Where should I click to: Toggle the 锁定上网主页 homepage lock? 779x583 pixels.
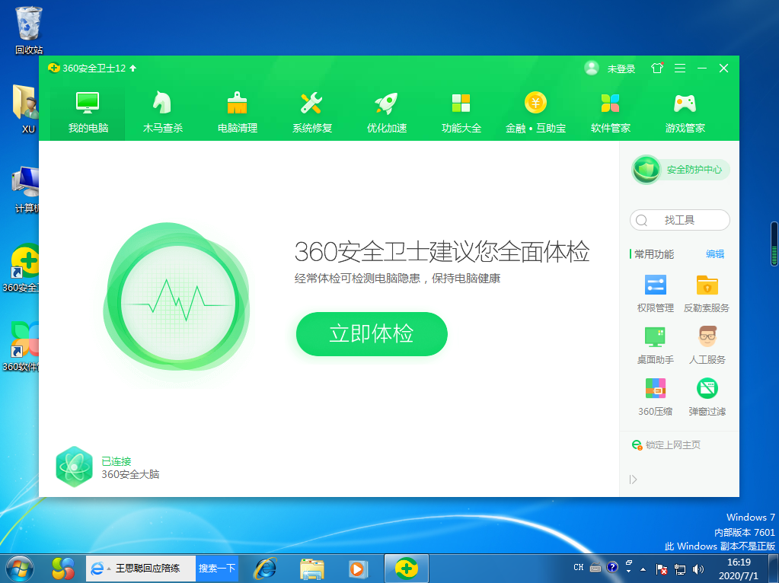coord(666,444)
